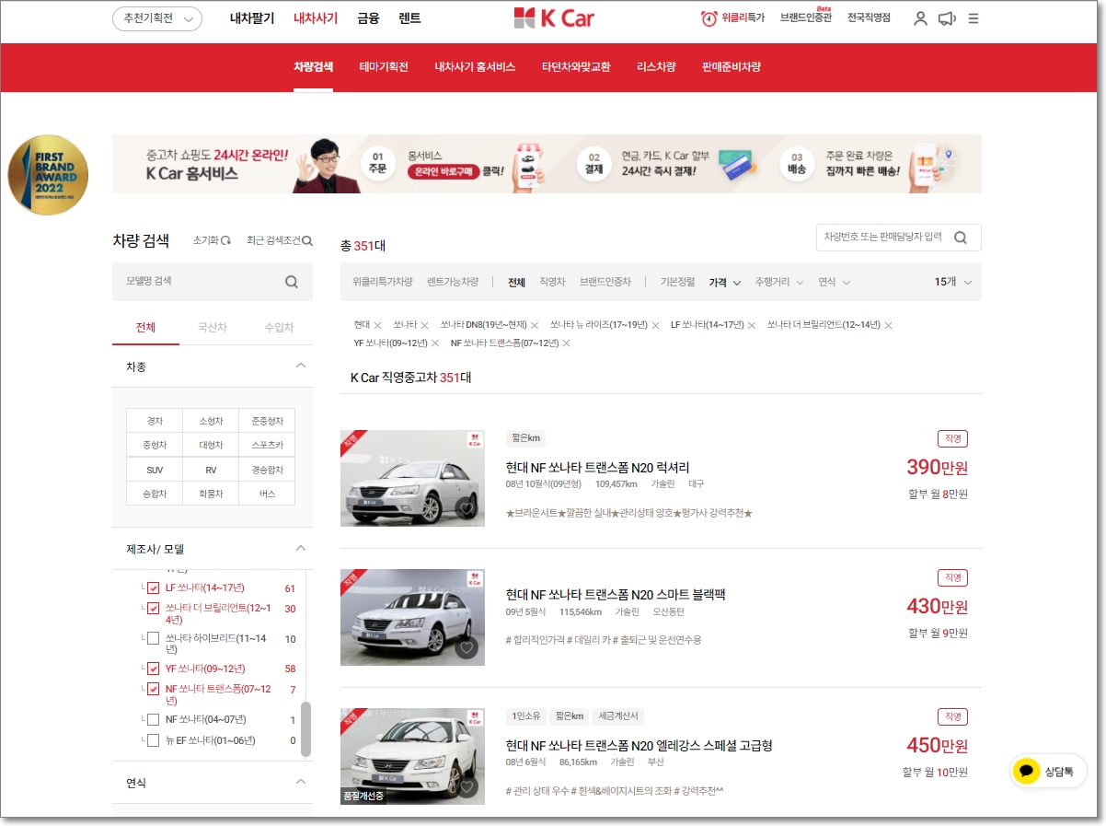This screenshot has width=1106, height=826.
Task: Click the car number search magnifier
Action: [961, 238]
